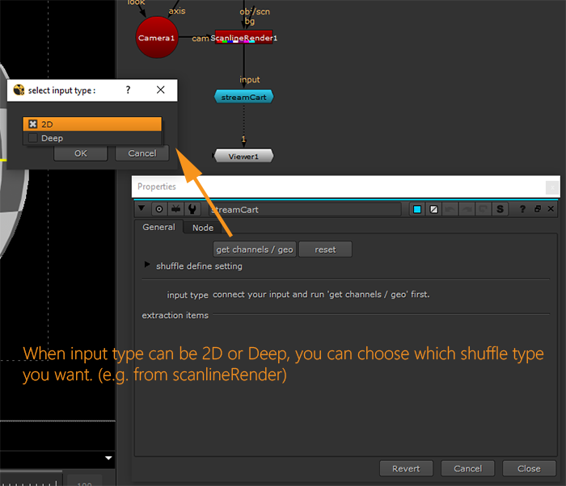566x486 pixels.
Task: Open the General tab
Action: [158, 228]
